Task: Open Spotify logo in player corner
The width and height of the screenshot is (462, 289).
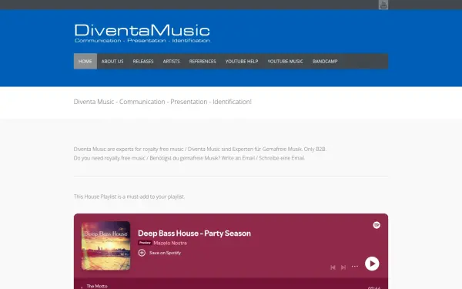Action: point(377,225)
